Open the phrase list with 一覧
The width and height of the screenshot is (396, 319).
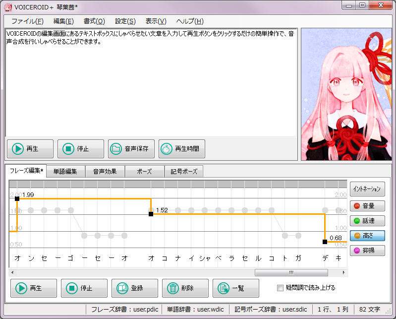pyautogui.click(x=235, y=288)
